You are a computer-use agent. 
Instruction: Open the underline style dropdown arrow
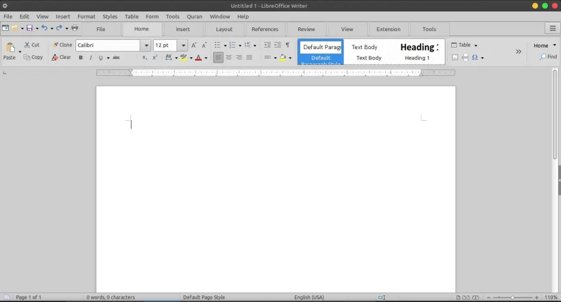[x=108, y=58]
